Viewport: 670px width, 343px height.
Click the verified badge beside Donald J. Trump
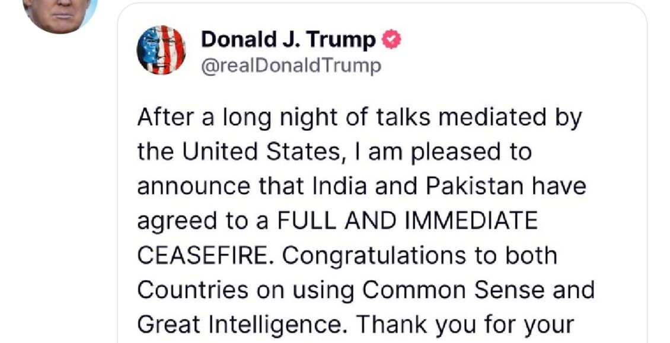coord(392,40)
